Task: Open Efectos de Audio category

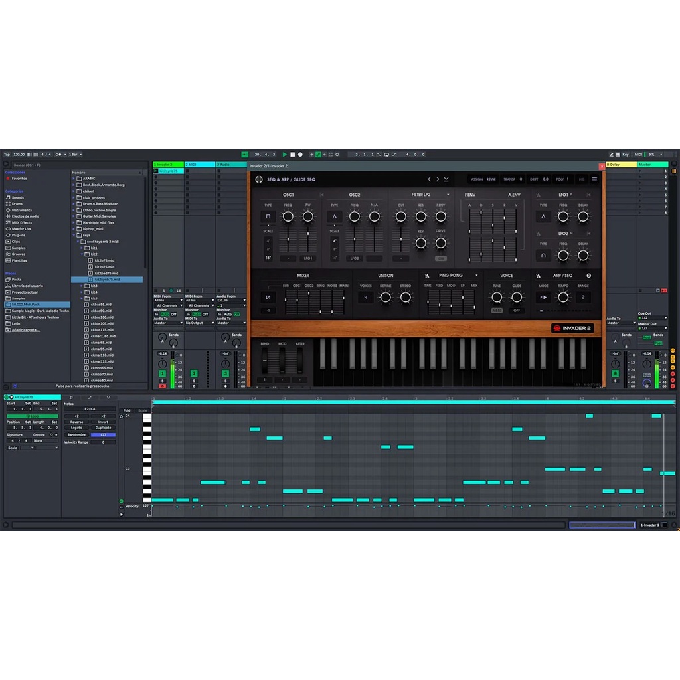Action: click(x=25, y=216)
